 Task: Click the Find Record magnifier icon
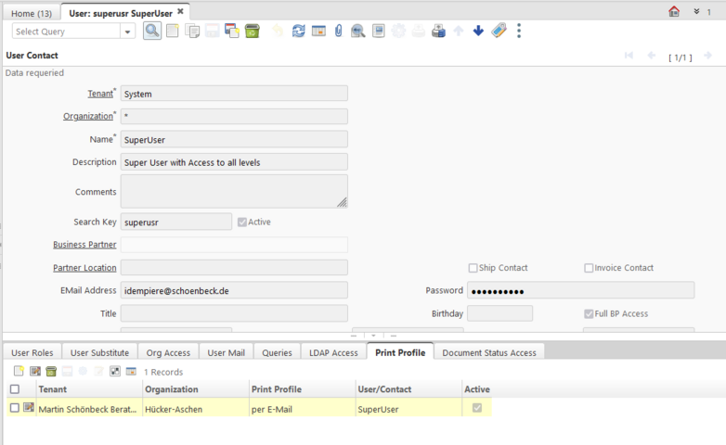152,31
